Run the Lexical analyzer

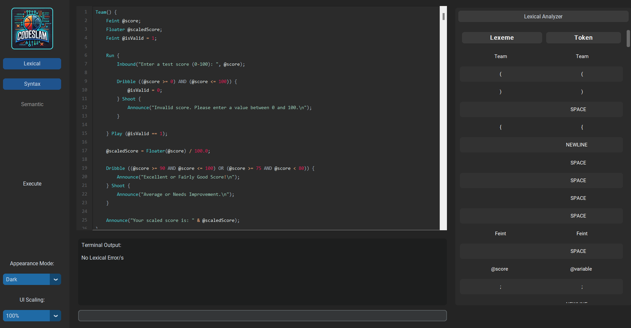tap(32, 64)
